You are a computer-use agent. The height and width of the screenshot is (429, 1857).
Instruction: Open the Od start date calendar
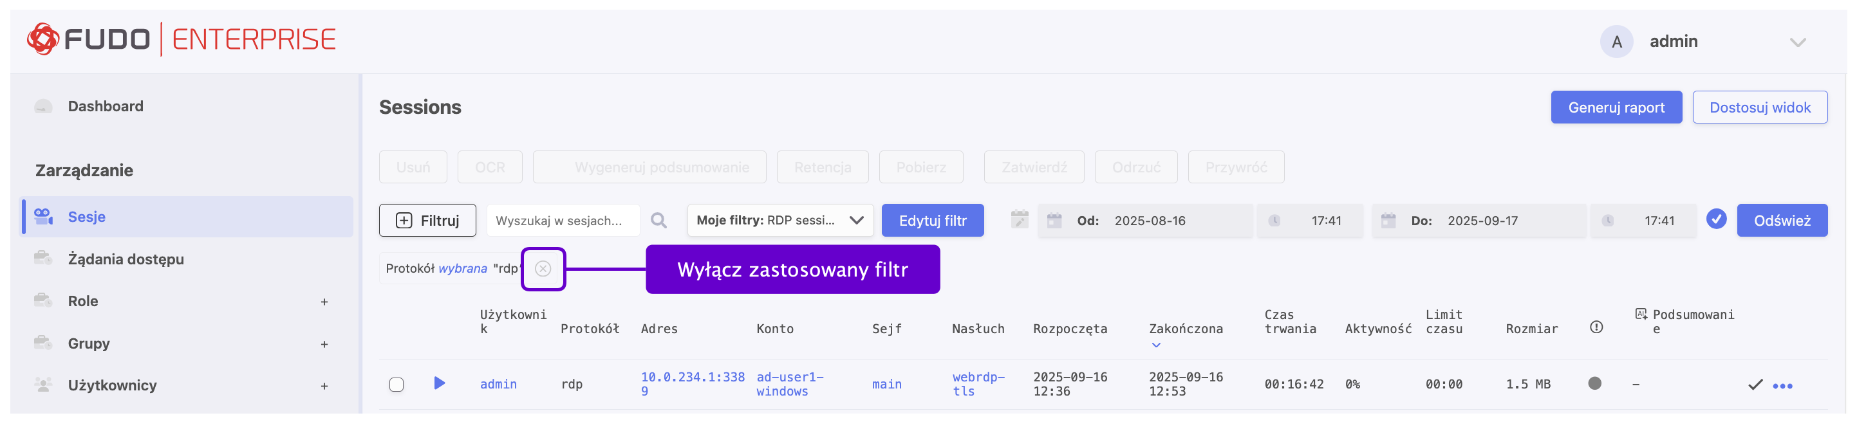click(1054, 220)
